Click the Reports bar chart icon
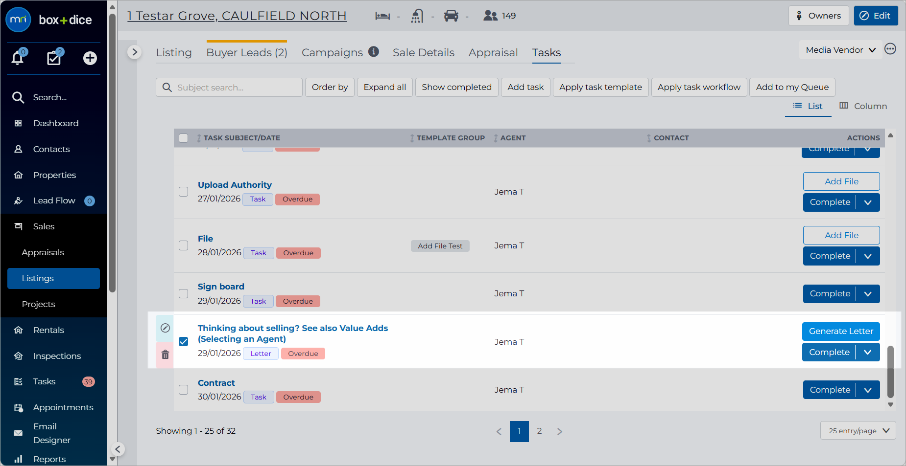This screenshot has height=466, width=906. [x=18, y=459]
